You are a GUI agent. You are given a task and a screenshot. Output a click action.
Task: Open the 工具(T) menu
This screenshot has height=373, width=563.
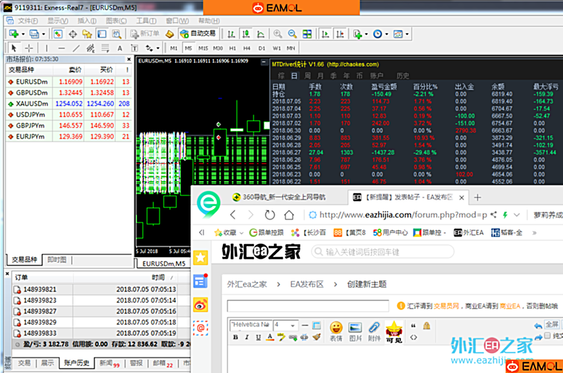click(x=146, y=21)
